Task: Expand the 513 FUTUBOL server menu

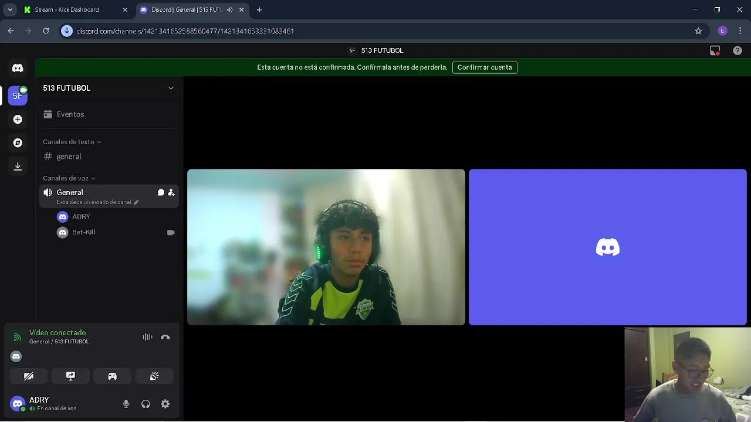Action: 171,88
